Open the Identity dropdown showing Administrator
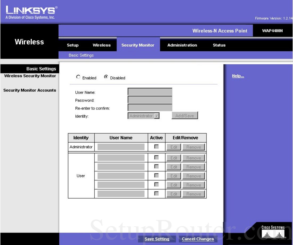Screen dimensions: 293x245 click(x=144, y=116)
